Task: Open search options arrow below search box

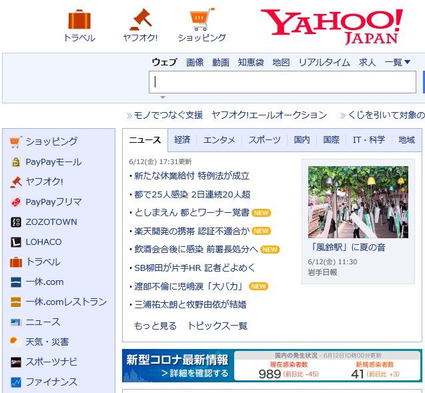Action: pyautogui.click(x=163, y=97)
